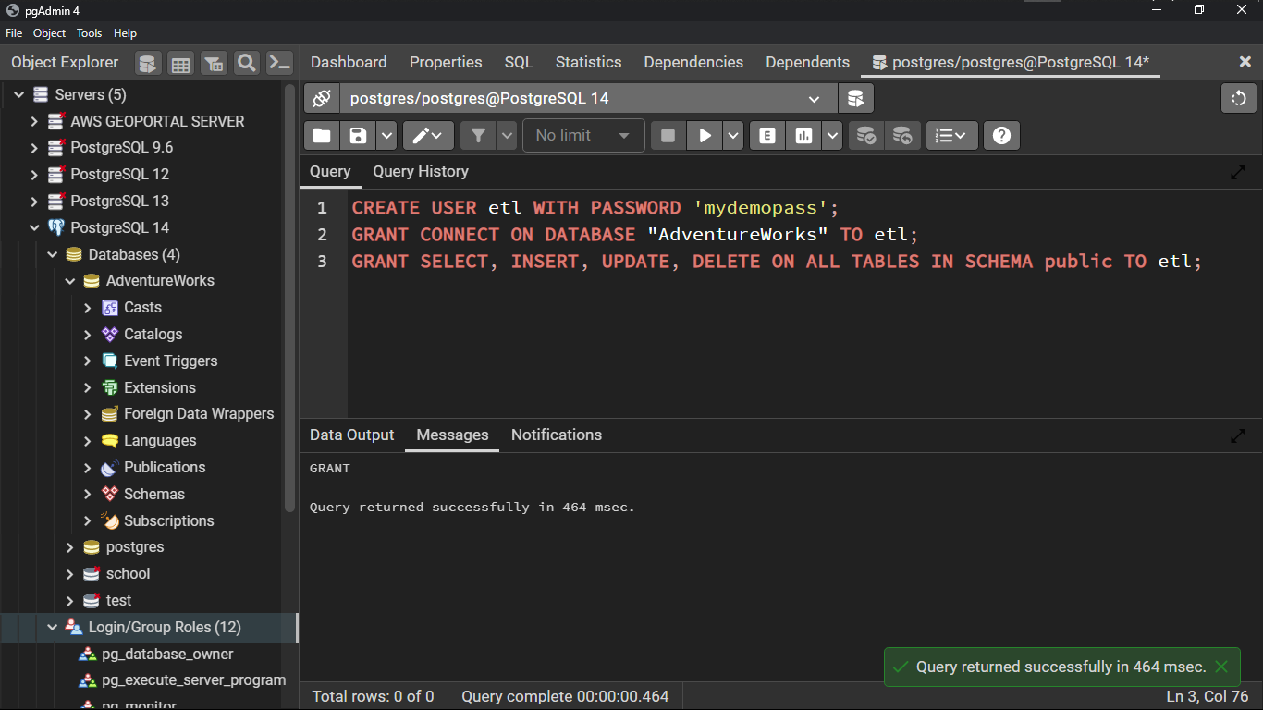Expand the PostgreSQL 9.6 server
Image resolution: width=1263 pixels, height=710 pixels.
(34, 148)
